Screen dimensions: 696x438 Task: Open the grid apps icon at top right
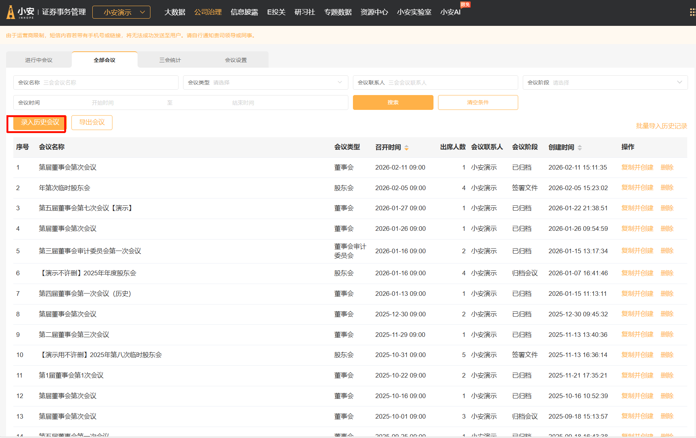pyautogui.click(x=692, y=12)
